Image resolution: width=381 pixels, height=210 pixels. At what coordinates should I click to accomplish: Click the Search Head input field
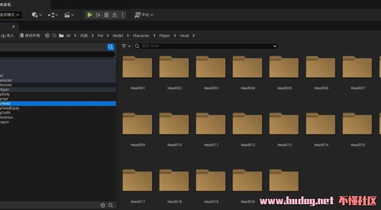pyautogui.click(x=206, y=46)
